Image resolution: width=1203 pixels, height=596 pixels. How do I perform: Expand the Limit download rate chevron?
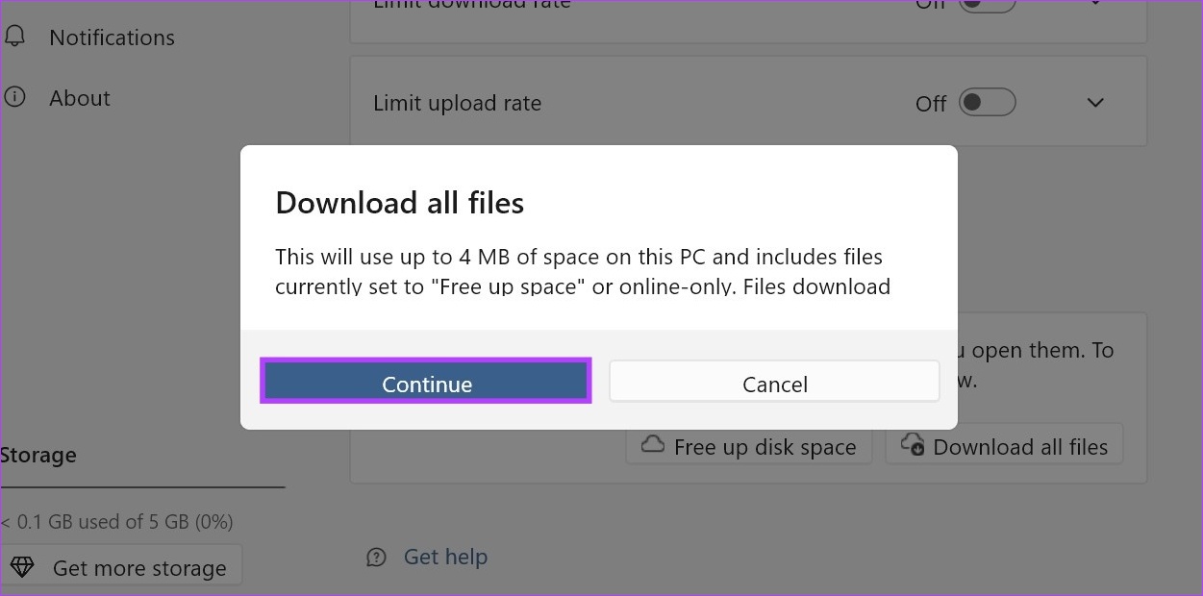click(1095, 3)
